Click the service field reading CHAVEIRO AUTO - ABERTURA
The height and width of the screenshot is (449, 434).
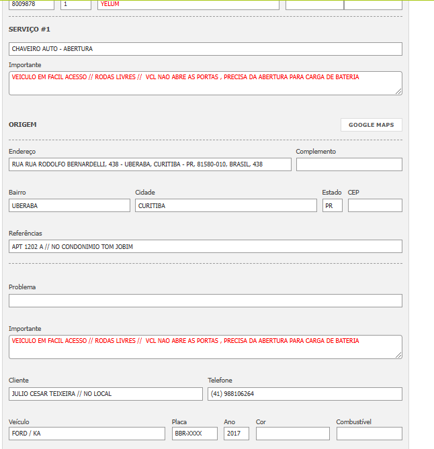click(x=205, y=49)
